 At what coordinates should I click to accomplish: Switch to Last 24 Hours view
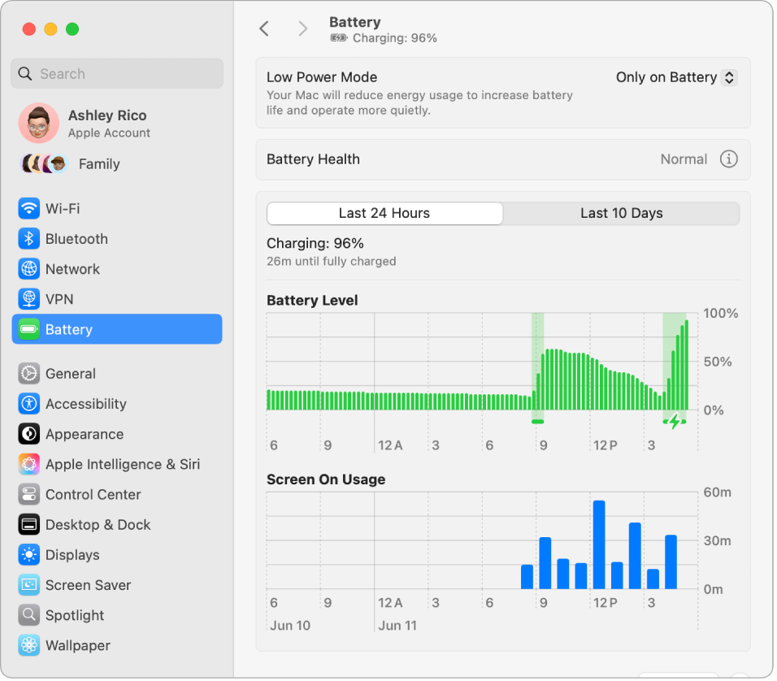pos(384,214)
